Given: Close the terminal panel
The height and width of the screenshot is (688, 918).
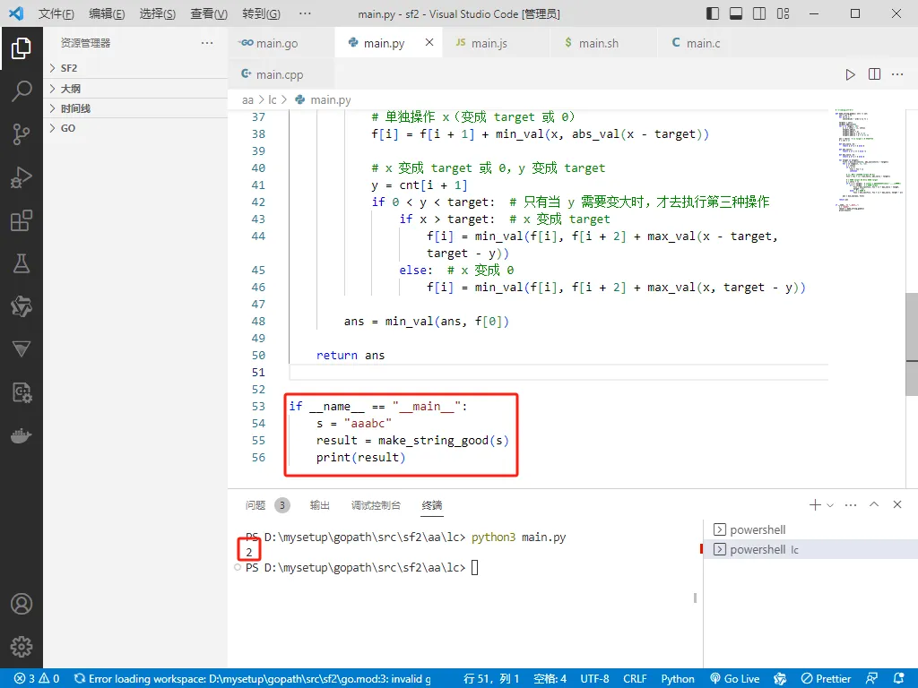Looking at the screenshot, I should (896, 504).
